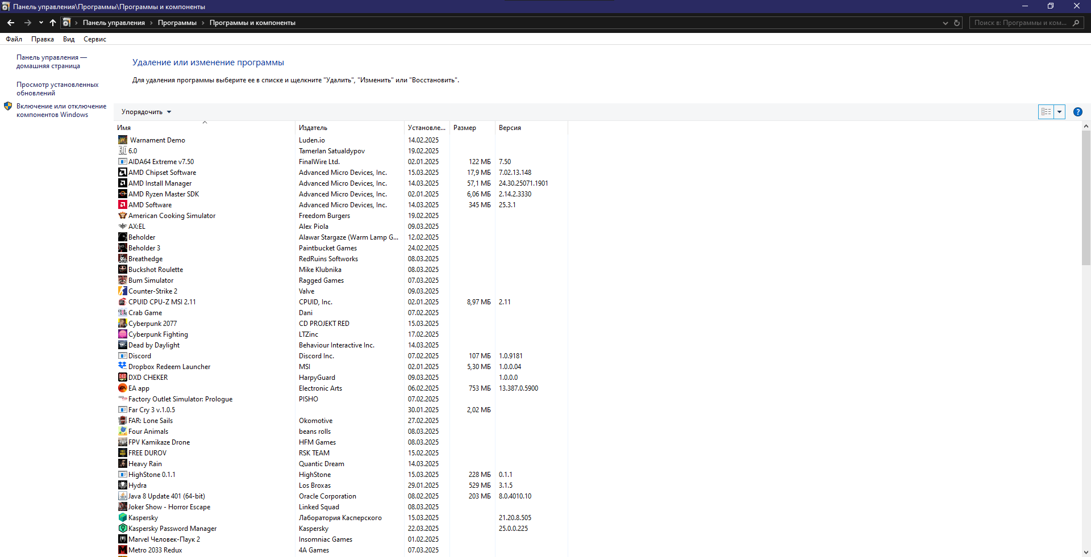Screen dimensions: 1091x557
Task: Open the Вид menu
Action: pos(69,39)
